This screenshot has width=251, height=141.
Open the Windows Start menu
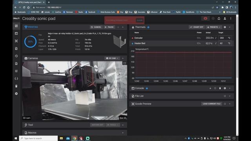tap(16, 138)
